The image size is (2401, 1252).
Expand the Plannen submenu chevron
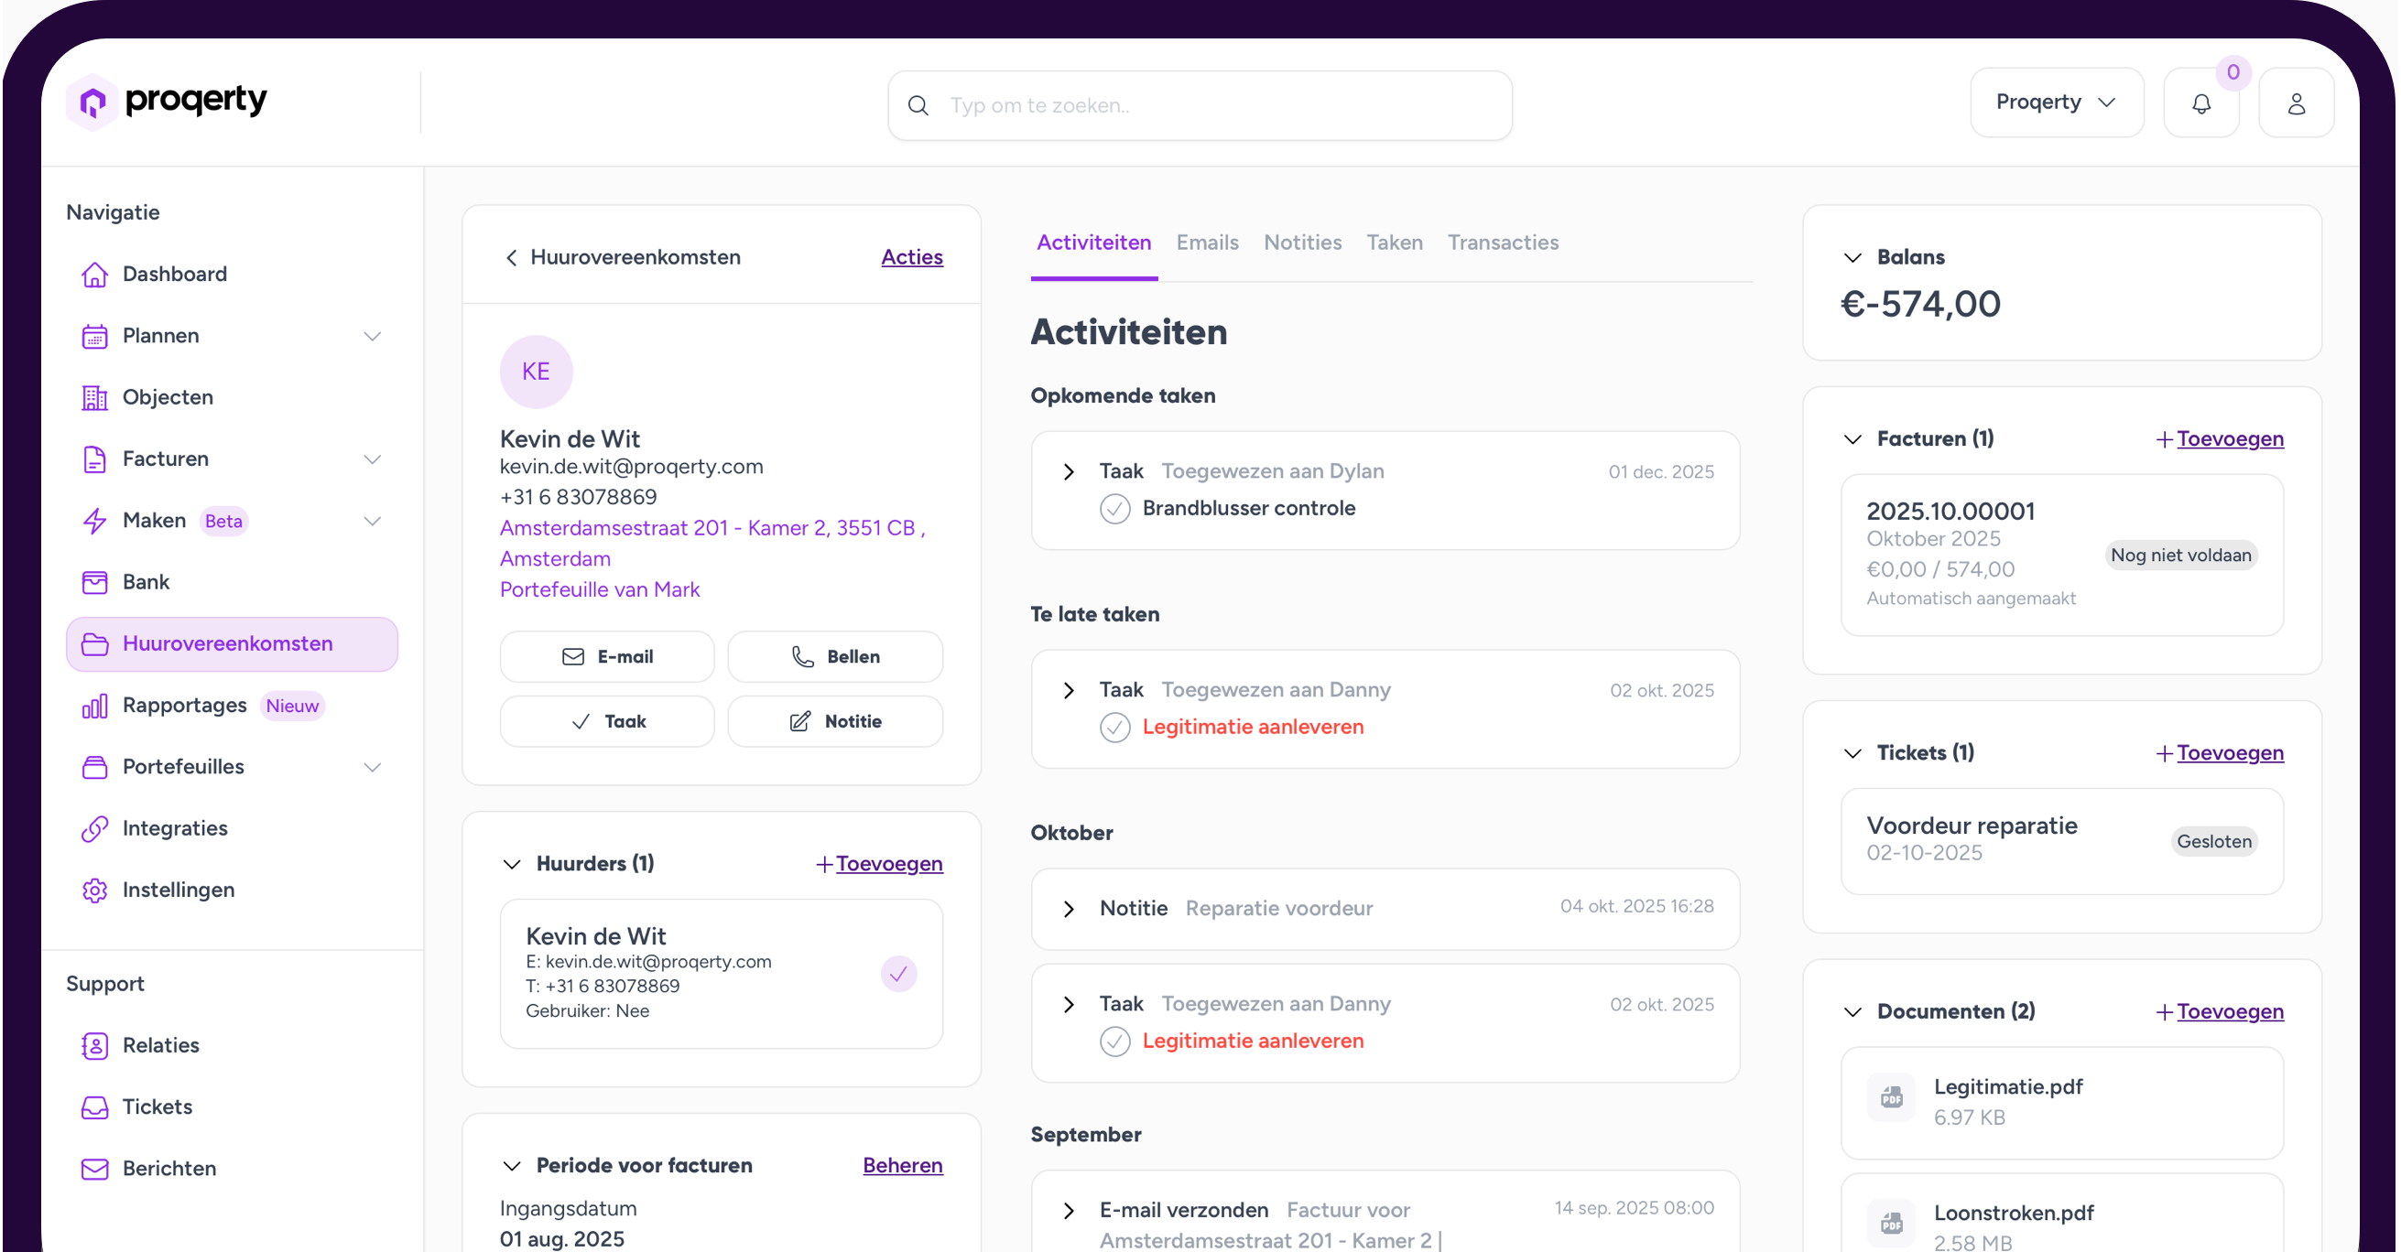(372, 335)
